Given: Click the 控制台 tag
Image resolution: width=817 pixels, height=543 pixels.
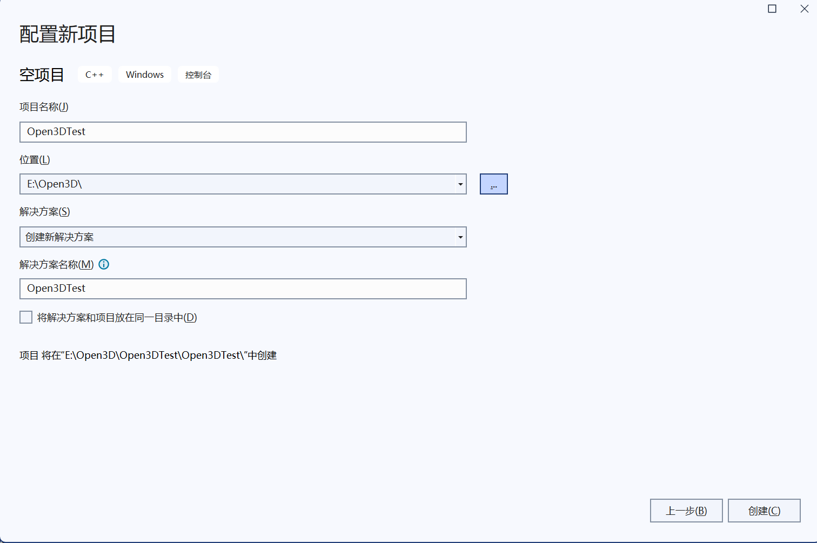Looking at the screenshot, I should (198, 75).
